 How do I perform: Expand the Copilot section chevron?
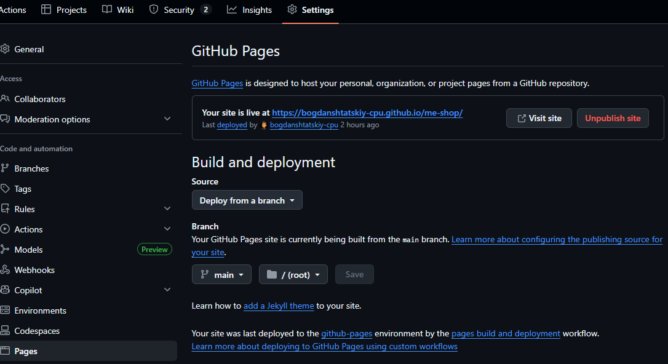tap(167, 290)
